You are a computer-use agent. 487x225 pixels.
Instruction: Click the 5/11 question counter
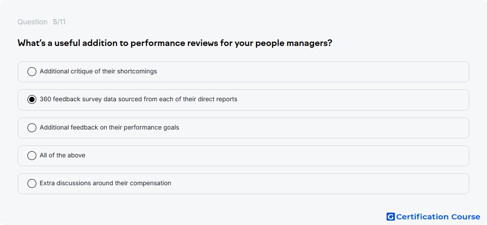59,22
